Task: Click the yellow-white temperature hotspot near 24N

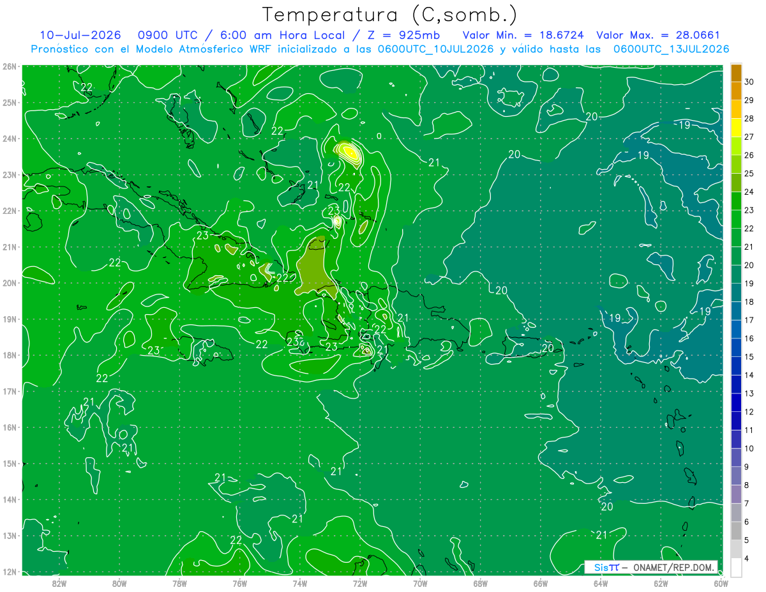Action: (x=350, y=152)
